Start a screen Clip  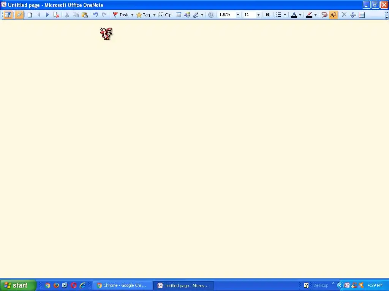point(165,15)
